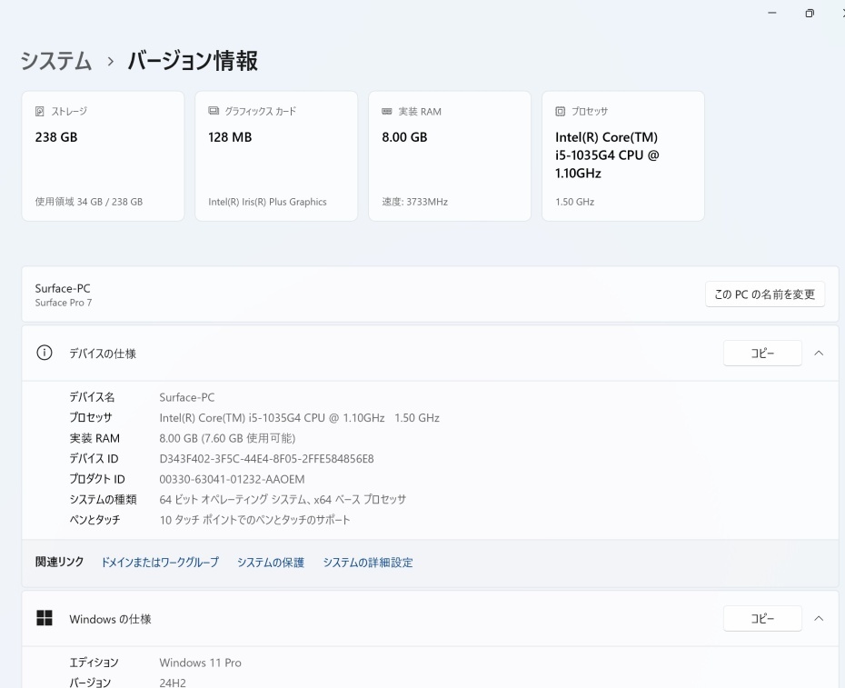
Task: Click the Windows logo icon beside Windows の仕様
Action: 45,618
